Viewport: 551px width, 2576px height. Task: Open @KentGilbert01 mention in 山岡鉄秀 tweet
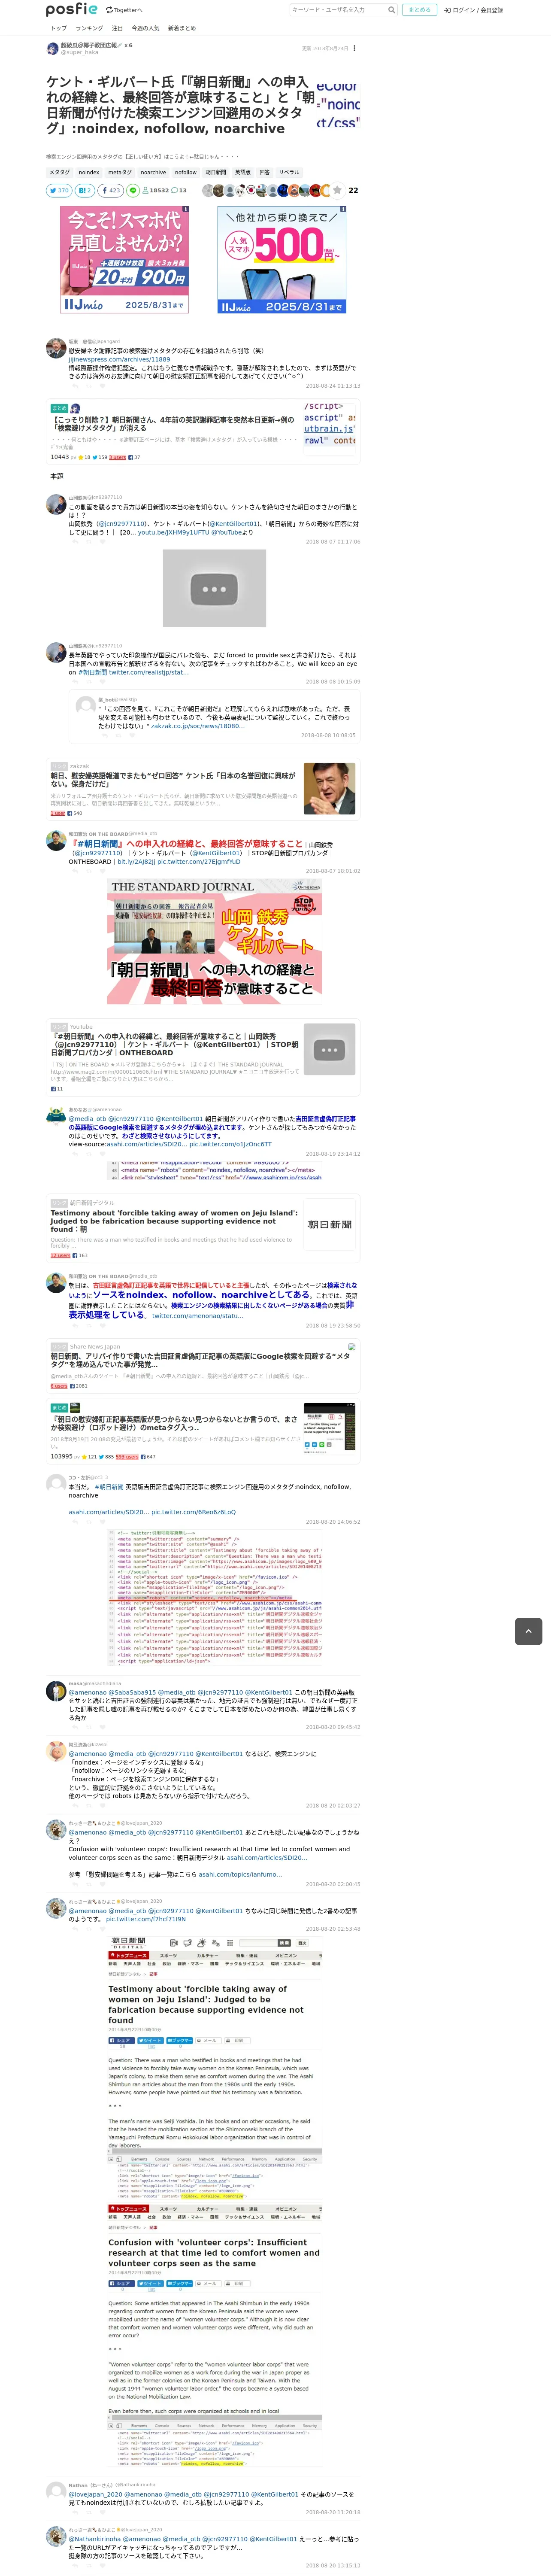(234, 523)
